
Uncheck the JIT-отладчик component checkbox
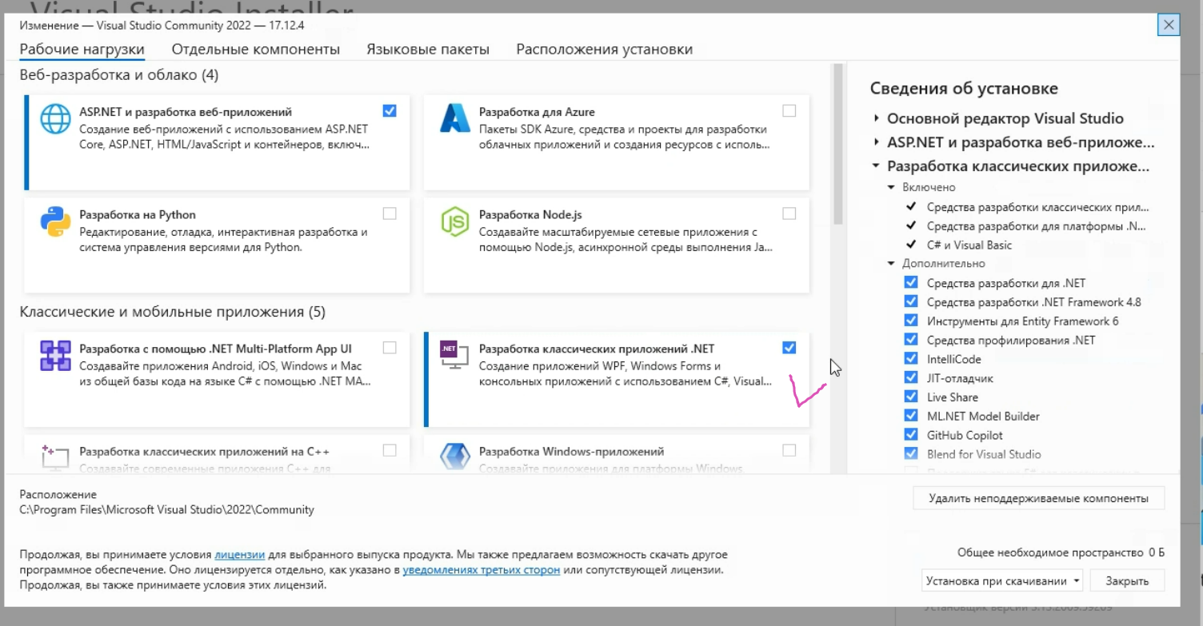[x=911, y=377]
